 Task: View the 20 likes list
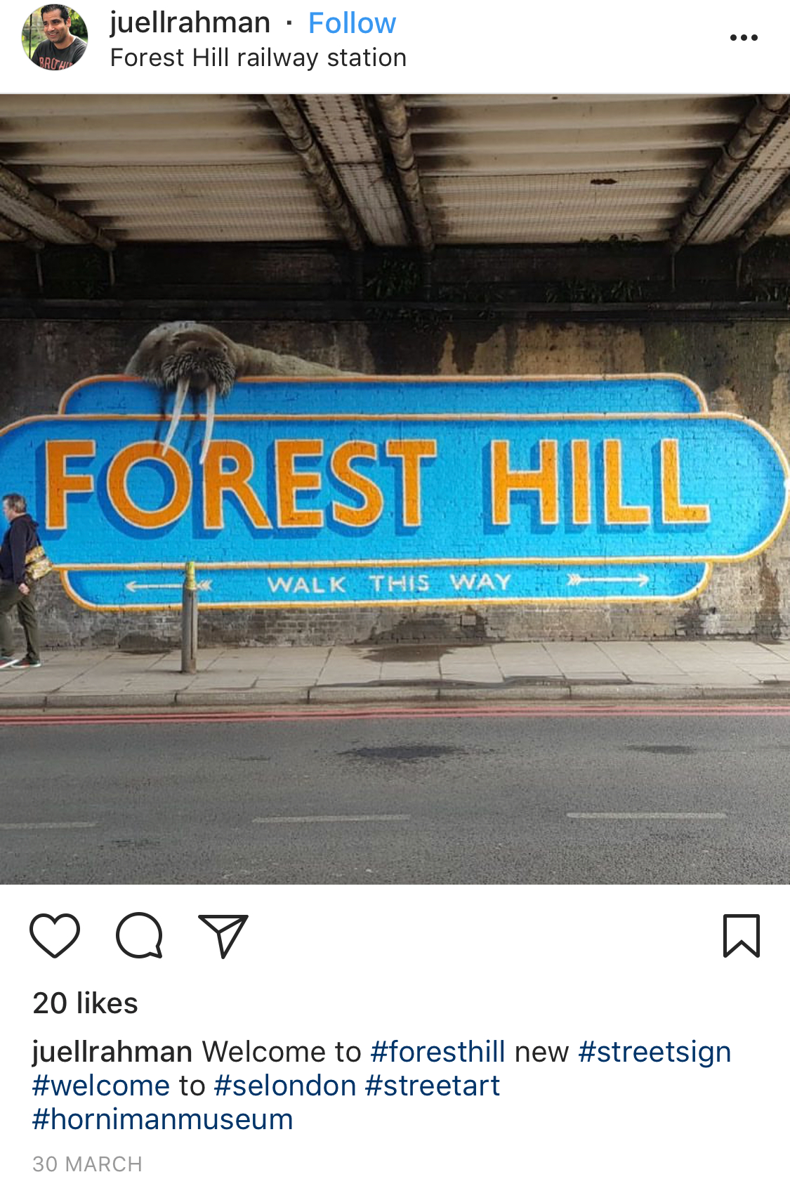[x=85, y=1003]
